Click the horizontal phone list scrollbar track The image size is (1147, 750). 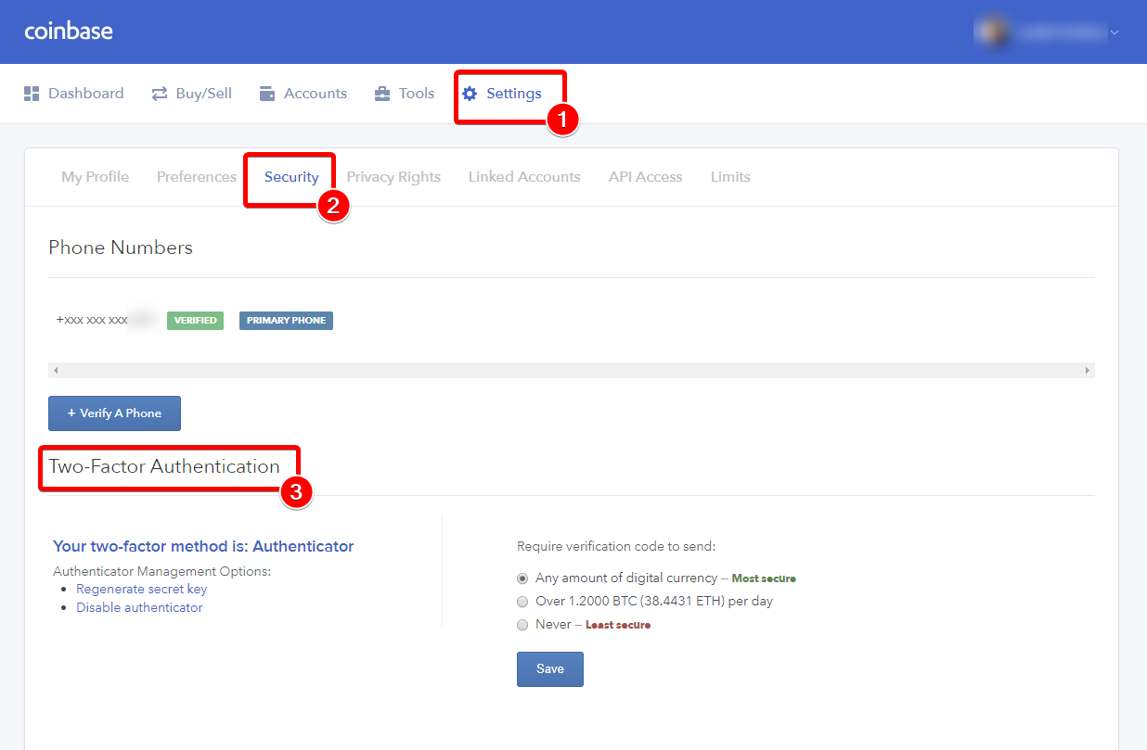(572, 370)
